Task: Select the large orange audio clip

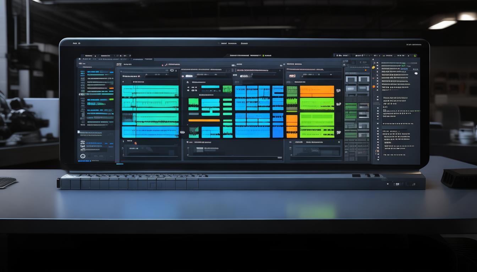Action: pos(317,91)
